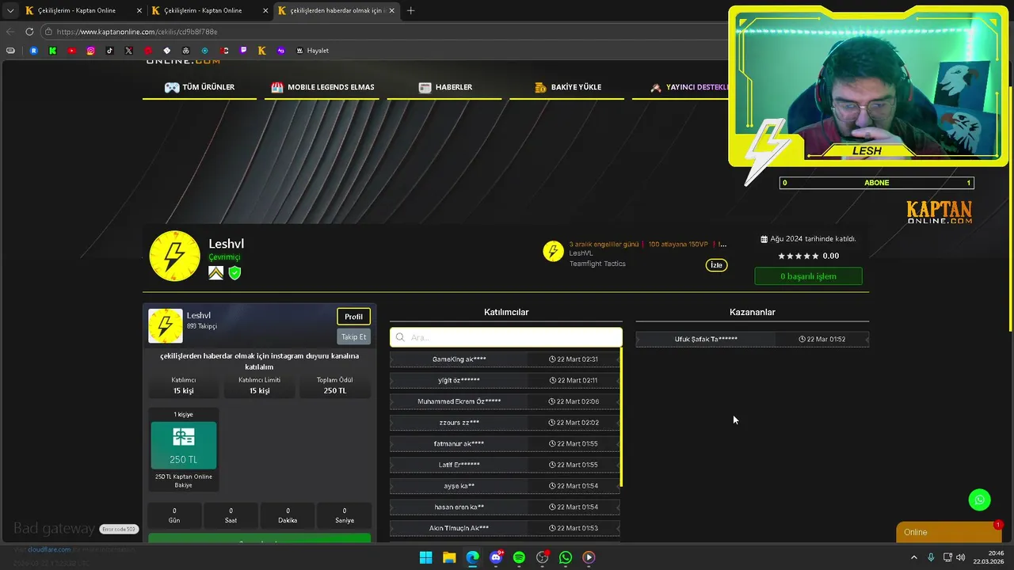Open the Hayalet bookmark
1014x570 pixels.
coord(312,51)
